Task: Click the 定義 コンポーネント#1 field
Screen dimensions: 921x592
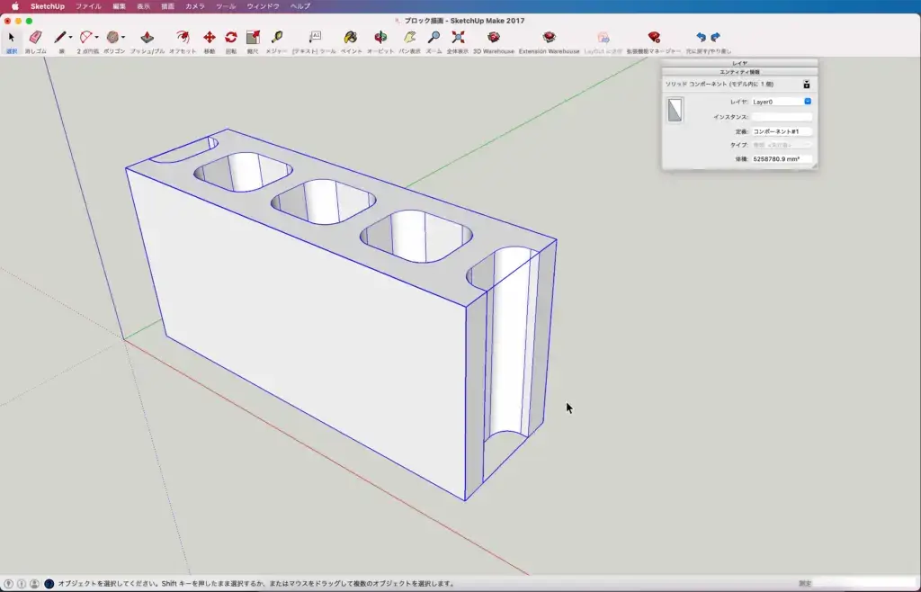Action: pyautogui.click(x=782, y=131)
